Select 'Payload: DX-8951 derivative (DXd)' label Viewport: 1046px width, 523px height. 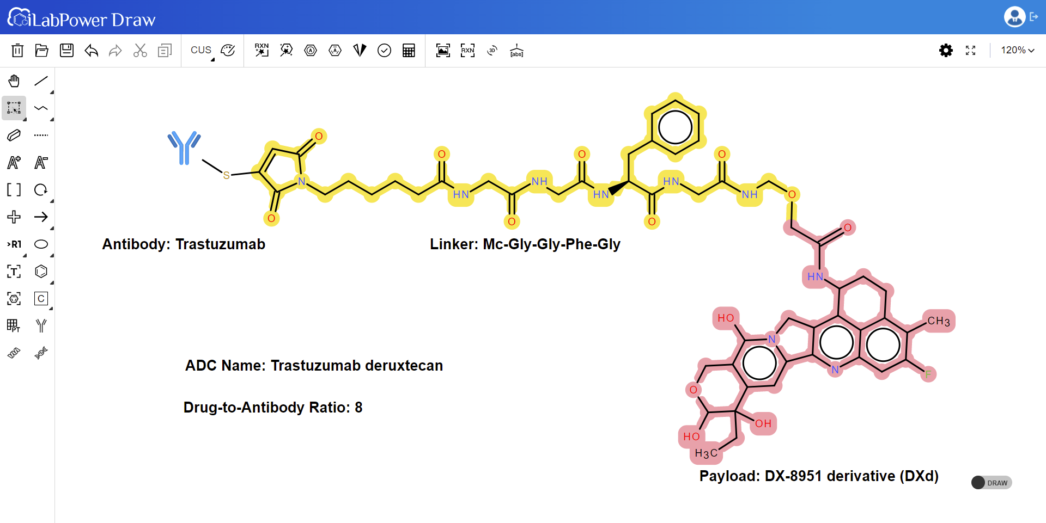(819, 476)
